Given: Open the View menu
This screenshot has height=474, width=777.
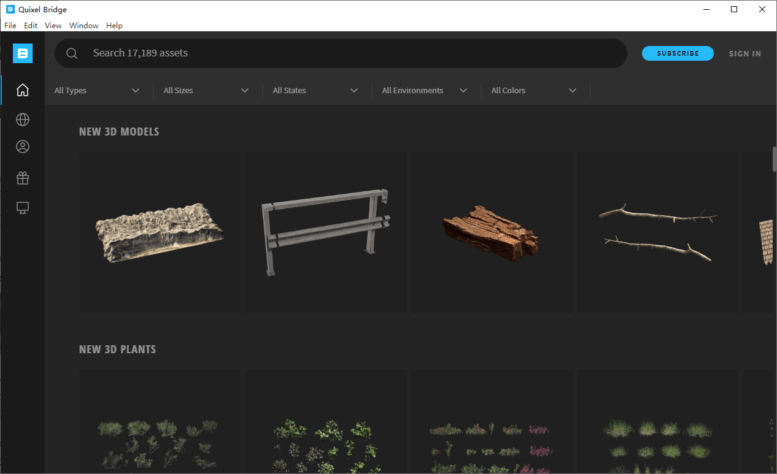Looking at the screenshot, I should (53, 26).
